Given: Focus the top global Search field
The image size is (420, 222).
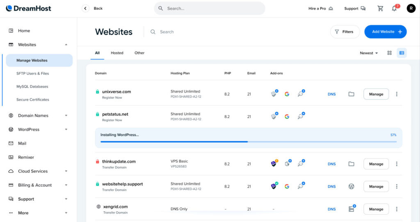Looking at the screenshot, I should [x=210, y=8].
